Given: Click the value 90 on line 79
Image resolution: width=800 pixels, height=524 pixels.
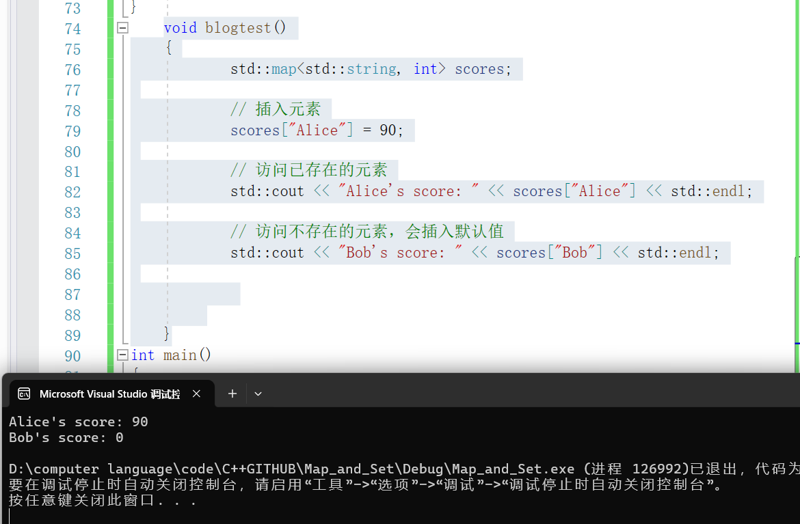Looking at the screenshot, I should tap(388, 130).
